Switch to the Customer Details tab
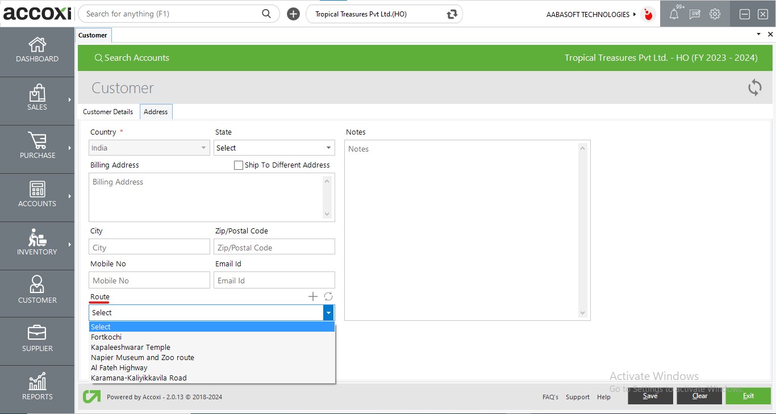Image resolution: width=776 pixels, height=414 pixels. click(108, 112)
